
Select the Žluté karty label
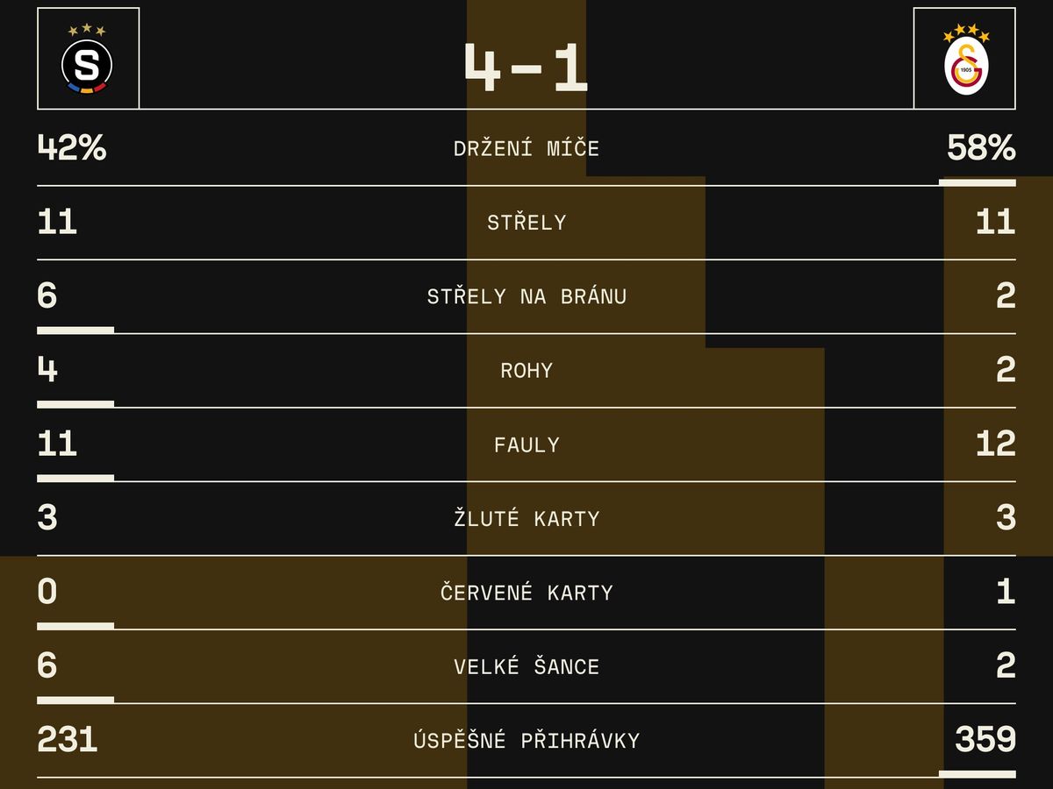(x=526, y=518)
